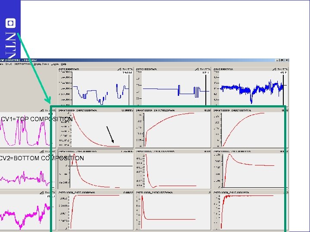
Task: Click the edit icon on the 24TC1022VWA plot header
Action: [196, 69]
